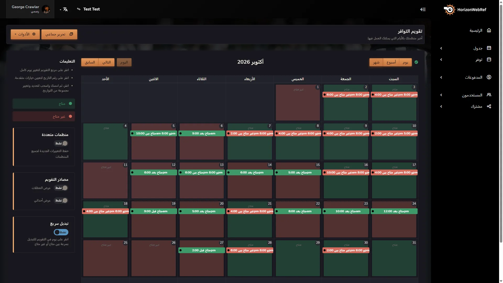This screenshot has height=283, width=503.
Task: Click the 9:00 event on October 6
Action: (x=202, y=133)
